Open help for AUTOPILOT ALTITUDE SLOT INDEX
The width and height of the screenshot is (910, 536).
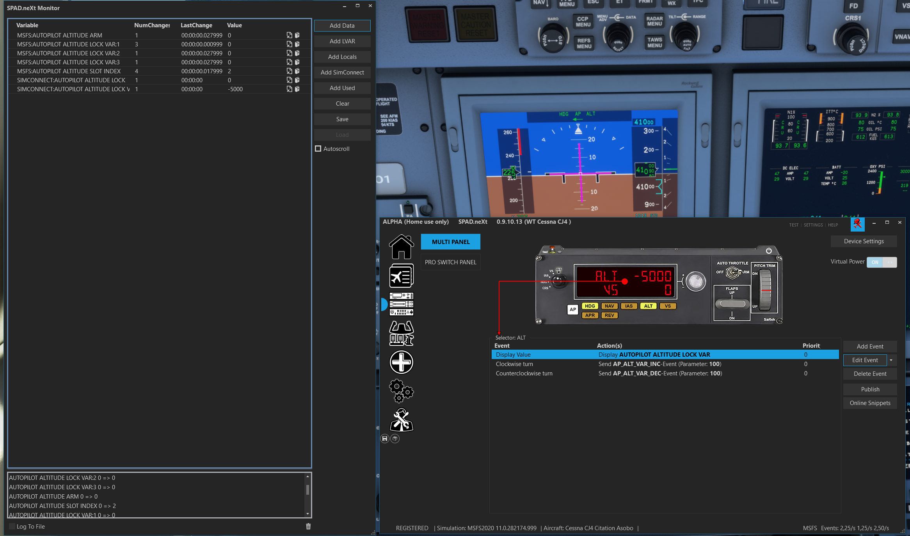298,71
